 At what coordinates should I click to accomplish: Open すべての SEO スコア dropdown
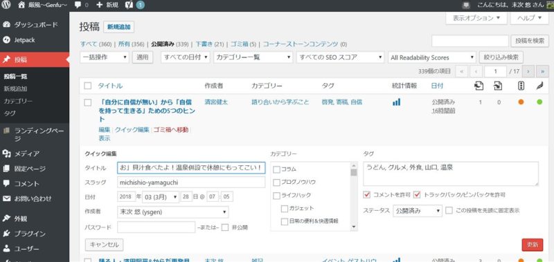[x=340, y=57]
